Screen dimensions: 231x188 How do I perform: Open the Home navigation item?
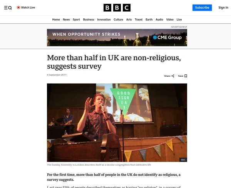(x=56, y=20)
